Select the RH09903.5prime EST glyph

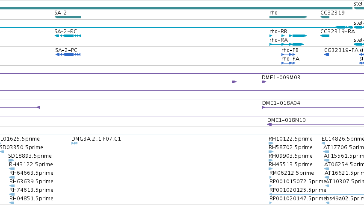[x=271, y=160]
